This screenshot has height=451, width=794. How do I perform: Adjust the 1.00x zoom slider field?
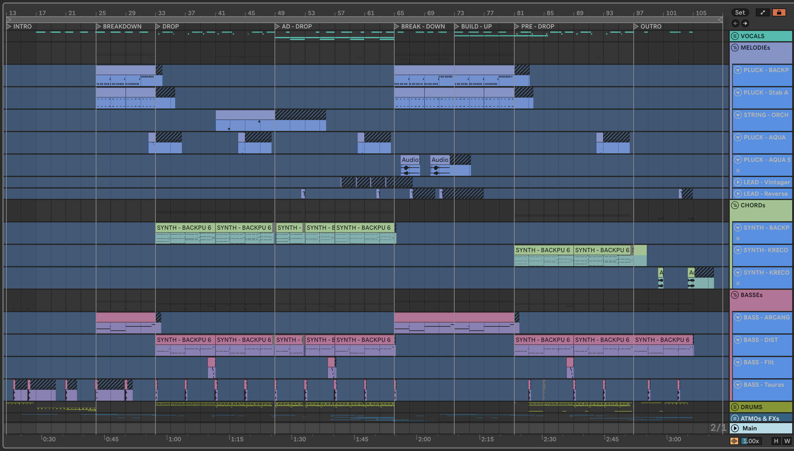coord(751,441)
